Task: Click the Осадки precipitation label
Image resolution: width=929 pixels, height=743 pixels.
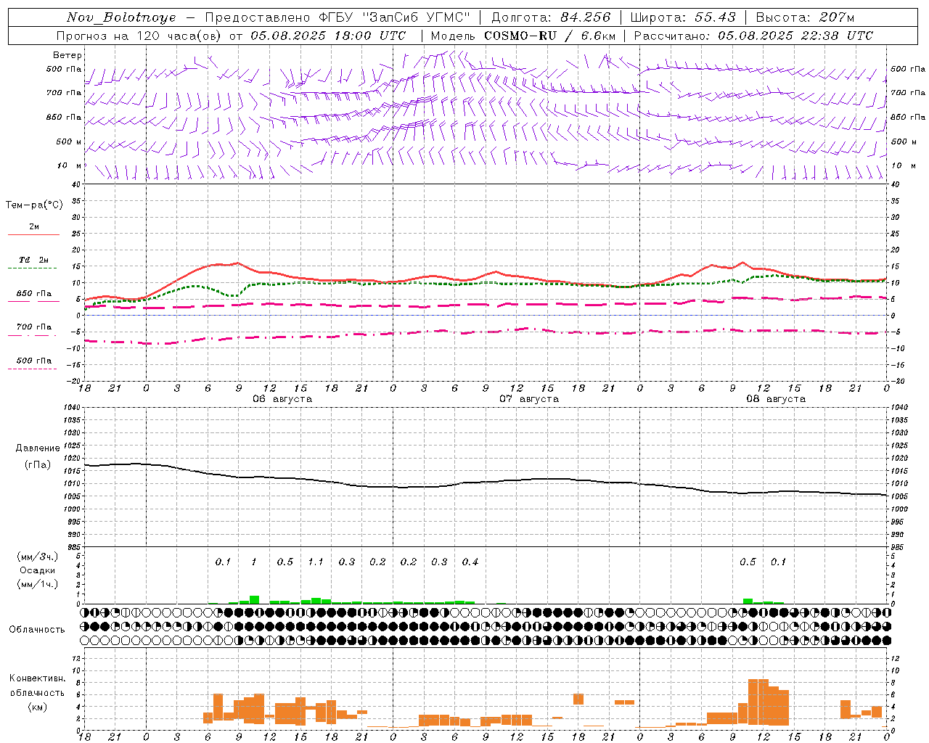Action: [x=38, y=570]
